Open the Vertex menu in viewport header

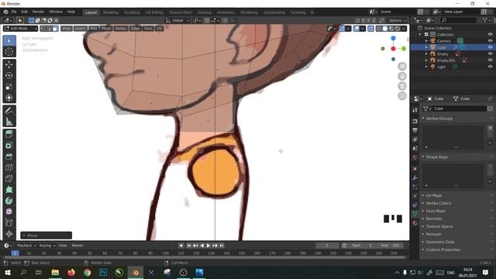(x=121, y=29)
